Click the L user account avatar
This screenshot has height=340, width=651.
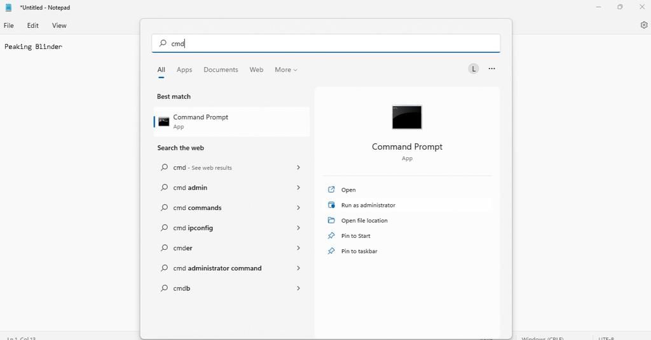pos(473,69)
